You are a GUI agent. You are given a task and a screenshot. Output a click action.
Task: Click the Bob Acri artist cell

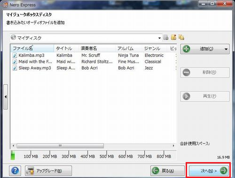point(89,68)
